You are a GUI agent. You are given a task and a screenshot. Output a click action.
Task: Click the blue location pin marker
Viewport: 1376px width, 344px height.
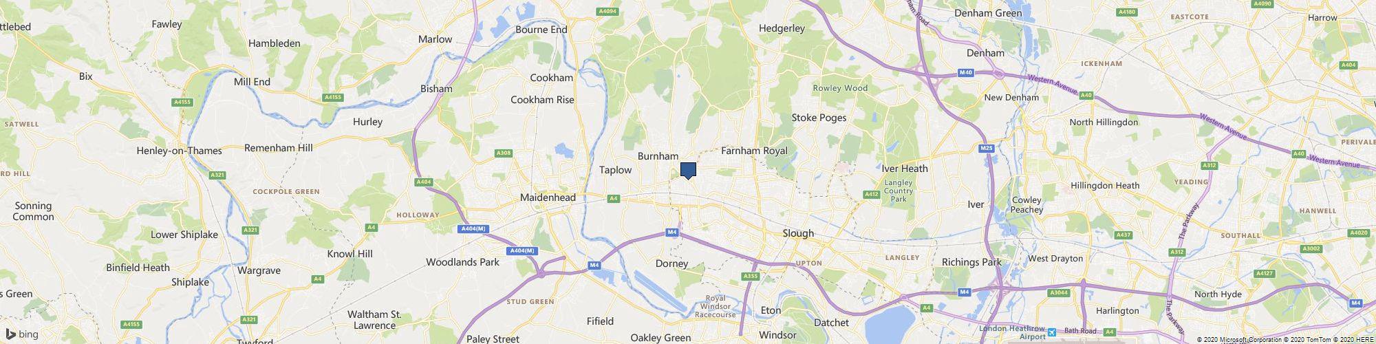(688, 171)
